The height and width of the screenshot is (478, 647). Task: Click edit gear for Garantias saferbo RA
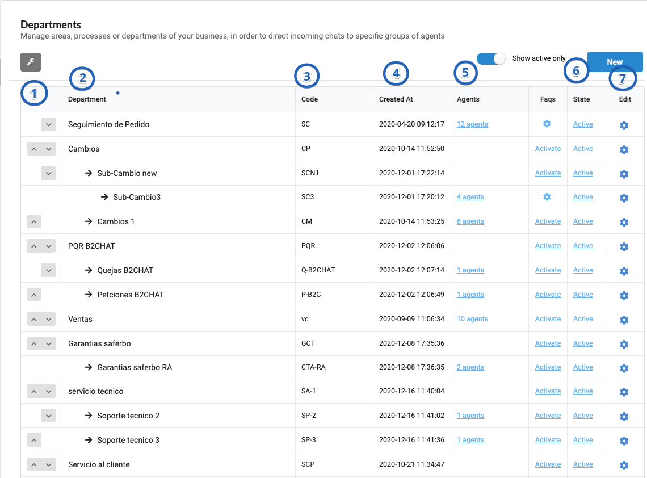(624, 368)
